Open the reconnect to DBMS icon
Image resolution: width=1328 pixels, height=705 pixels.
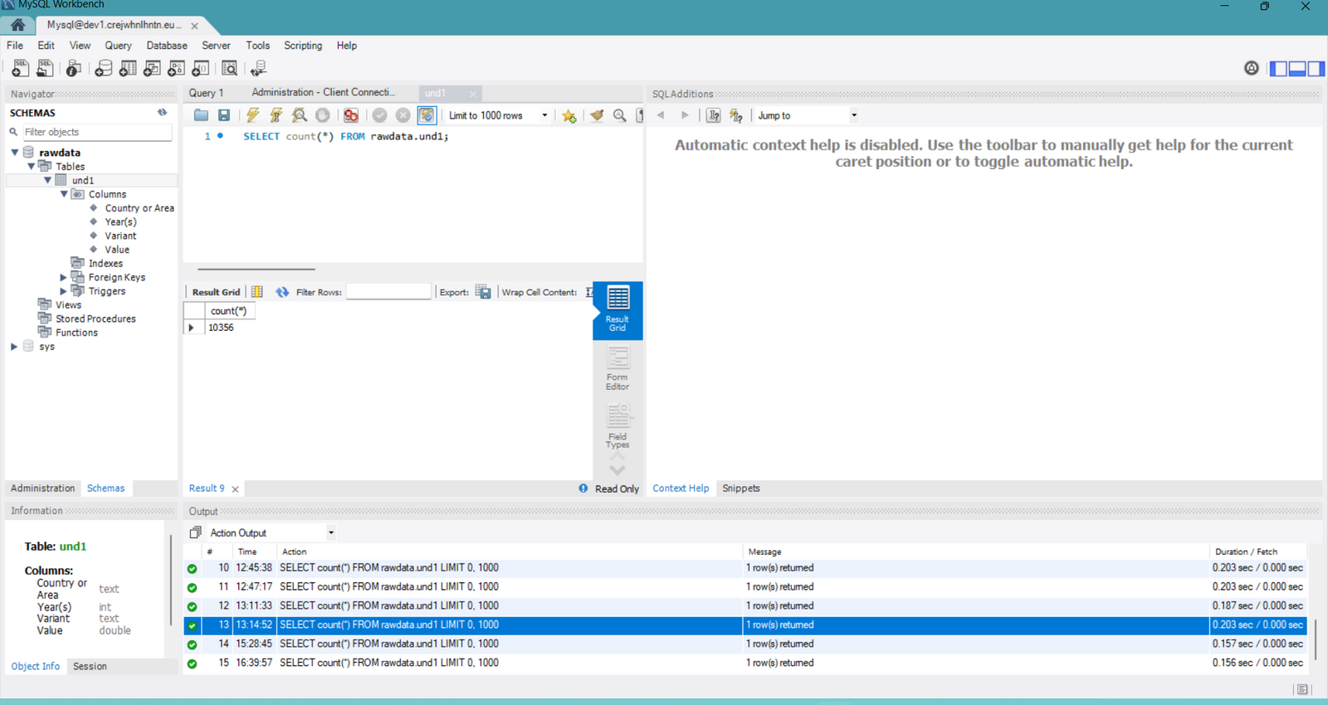click(259, 69)
